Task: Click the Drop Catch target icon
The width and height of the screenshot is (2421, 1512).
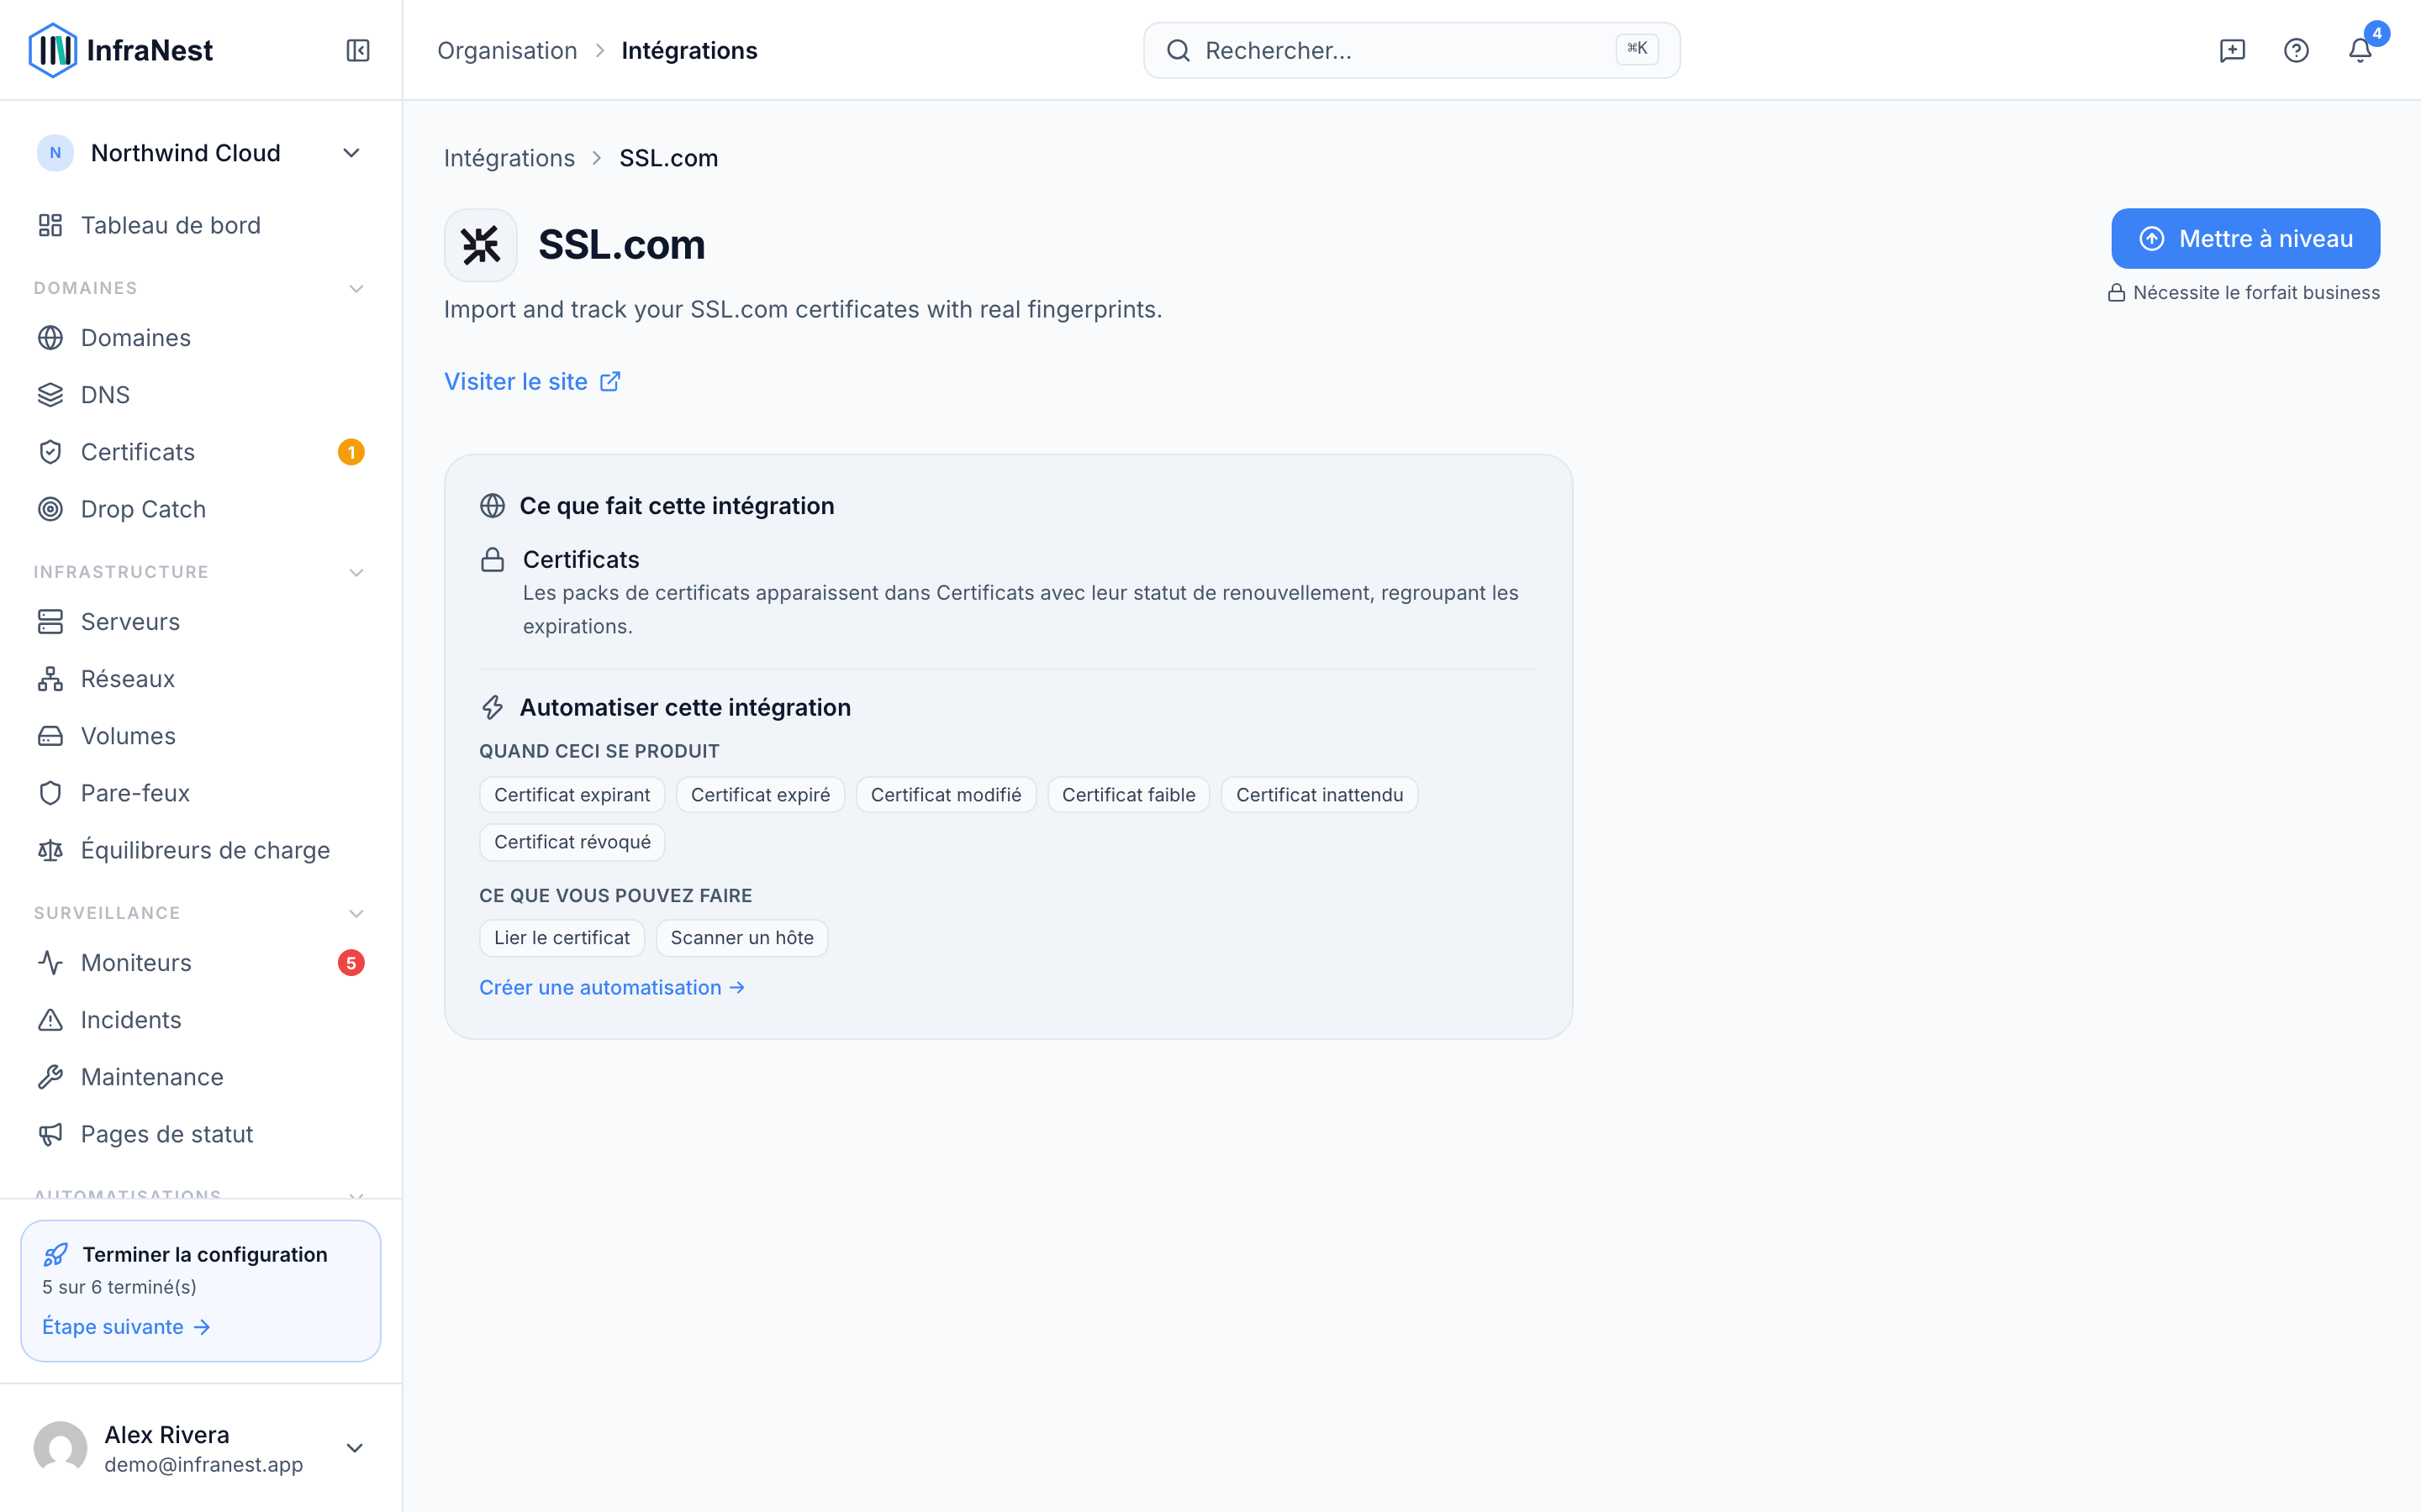Action: (50, 509)
